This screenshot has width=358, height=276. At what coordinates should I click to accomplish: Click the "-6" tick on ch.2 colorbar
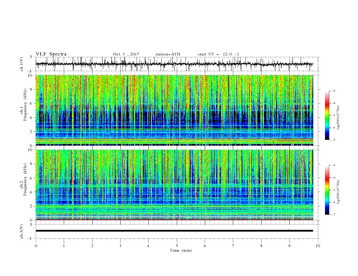pos(334,202)
